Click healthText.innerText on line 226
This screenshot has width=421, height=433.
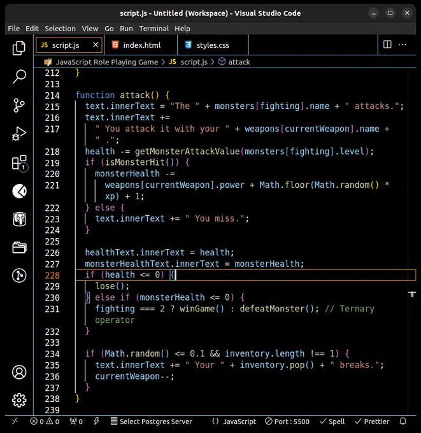(134, 252)
